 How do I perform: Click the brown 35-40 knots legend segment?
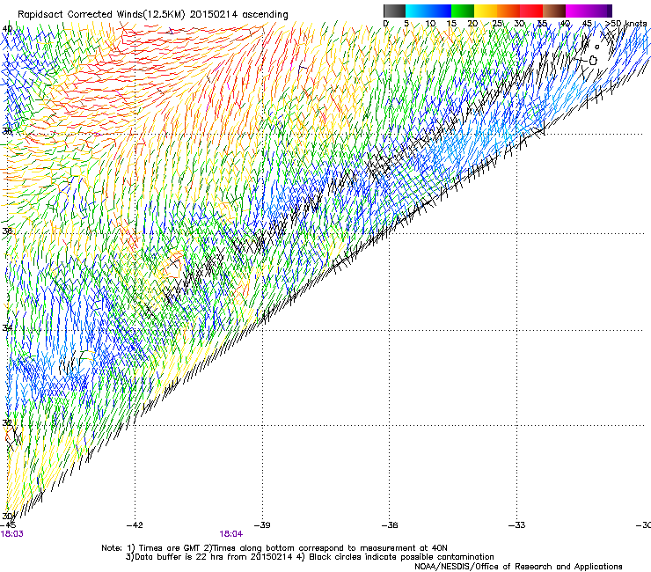[554, 11]
